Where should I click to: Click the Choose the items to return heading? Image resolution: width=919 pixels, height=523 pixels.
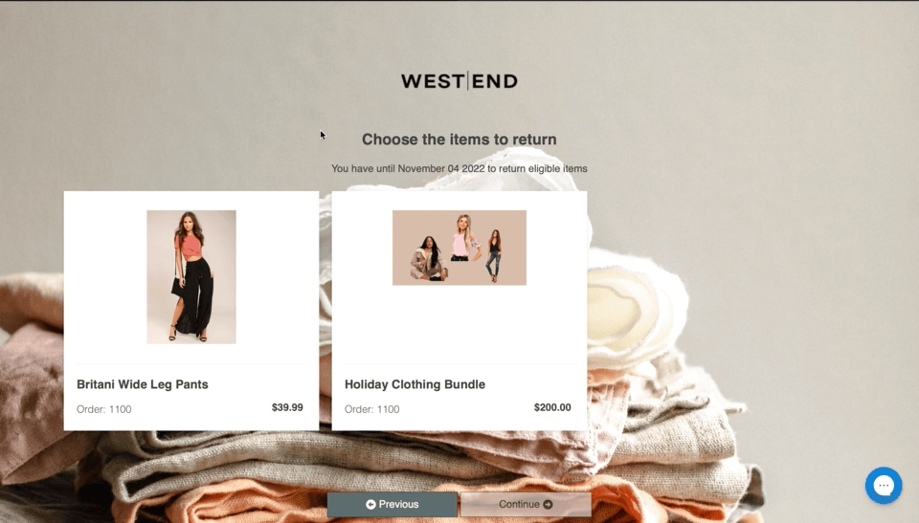(459, 140)
